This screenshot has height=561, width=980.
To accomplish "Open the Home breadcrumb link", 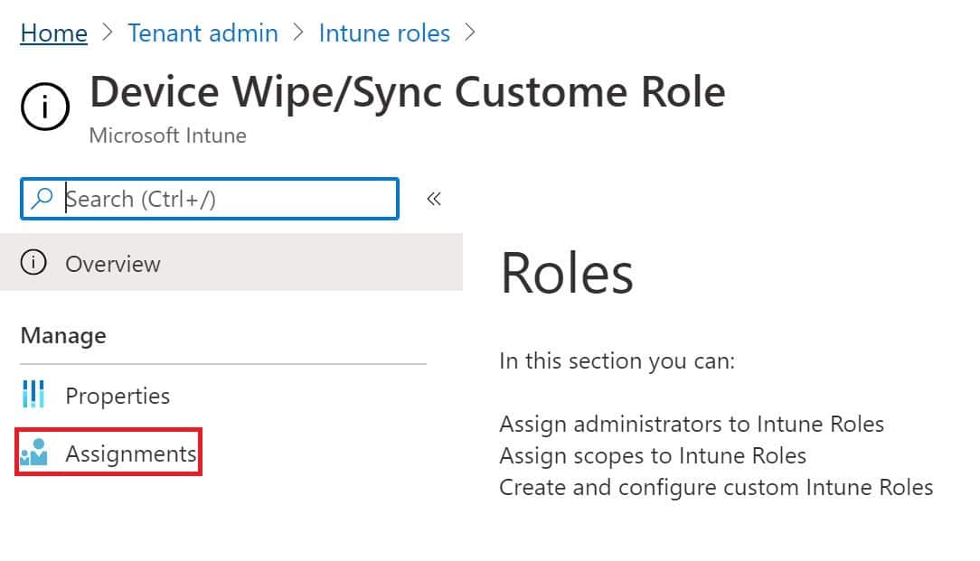I will click(52, 33).
